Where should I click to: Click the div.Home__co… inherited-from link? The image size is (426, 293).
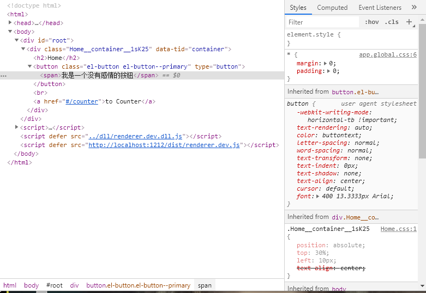coord(355,217)
